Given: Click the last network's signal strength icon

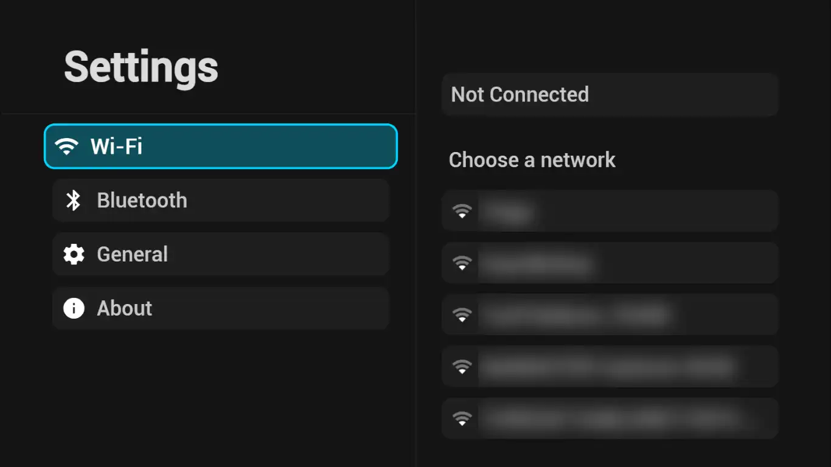Looking at the screenshot, I should [462, 419].
